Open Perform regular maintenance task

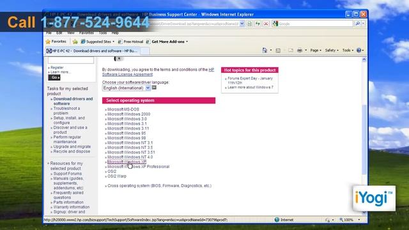67,139
